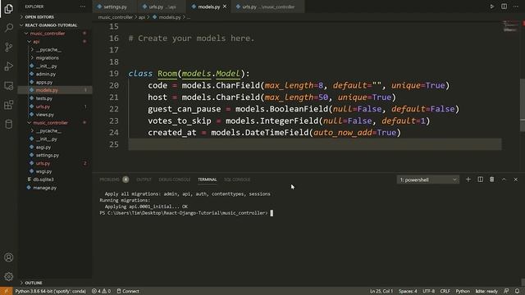Go to line via Ln 25, Col 1
This screenshot has height=295, width=525.
pyautogui.click(x=381, y=291)
